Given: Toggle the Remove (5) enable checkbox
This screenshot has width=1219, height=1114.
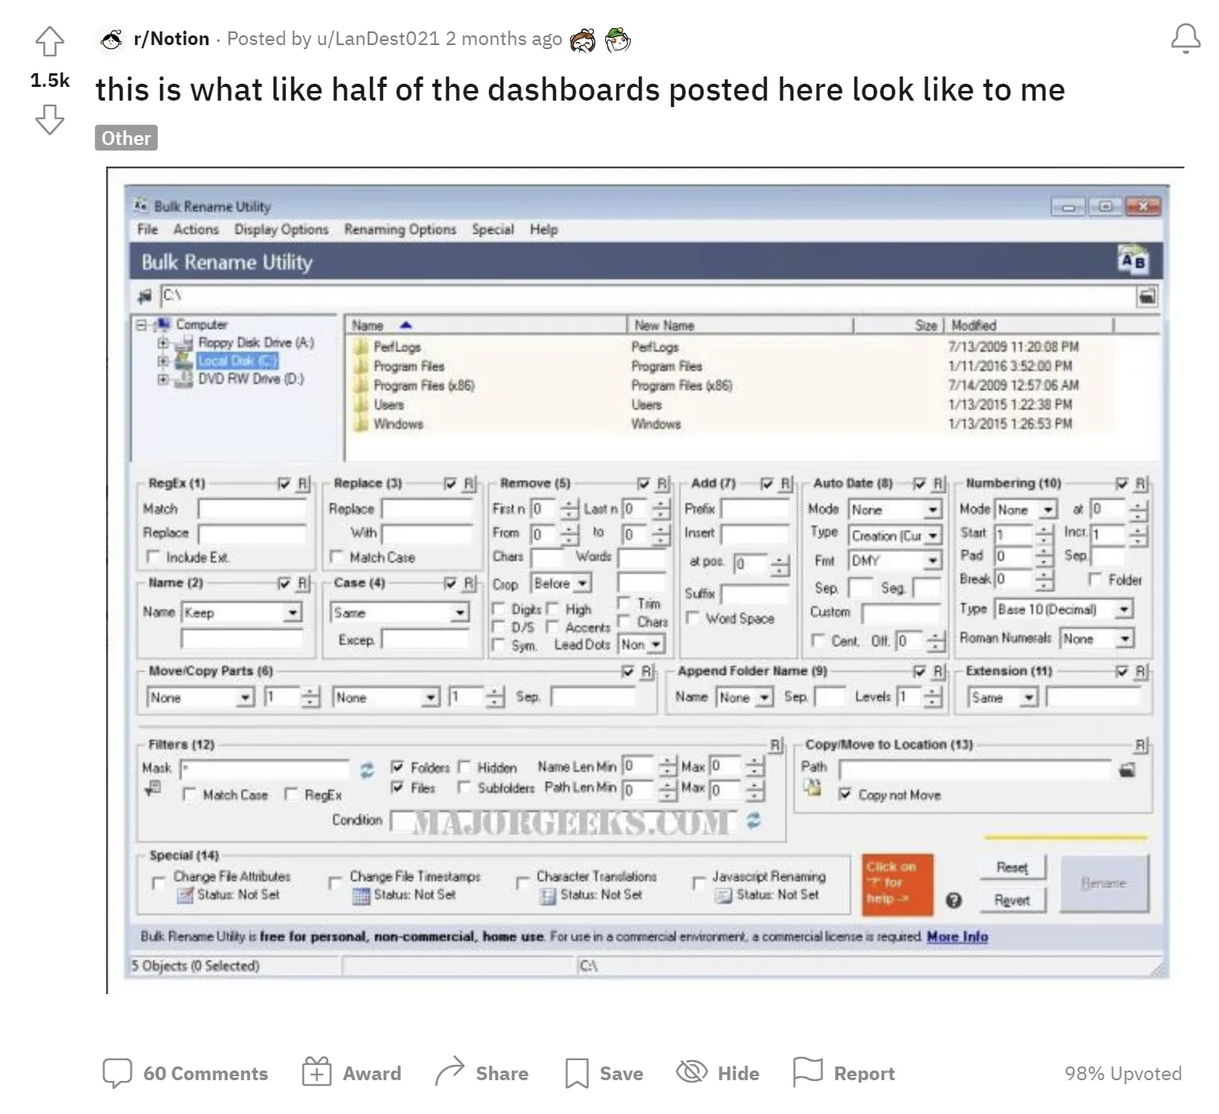Looking at the screenshot, I should 643,484.
